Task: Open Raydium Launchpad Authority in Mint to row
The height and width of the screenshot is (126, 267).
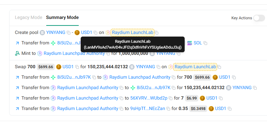Action: click(x=74, y=54)
